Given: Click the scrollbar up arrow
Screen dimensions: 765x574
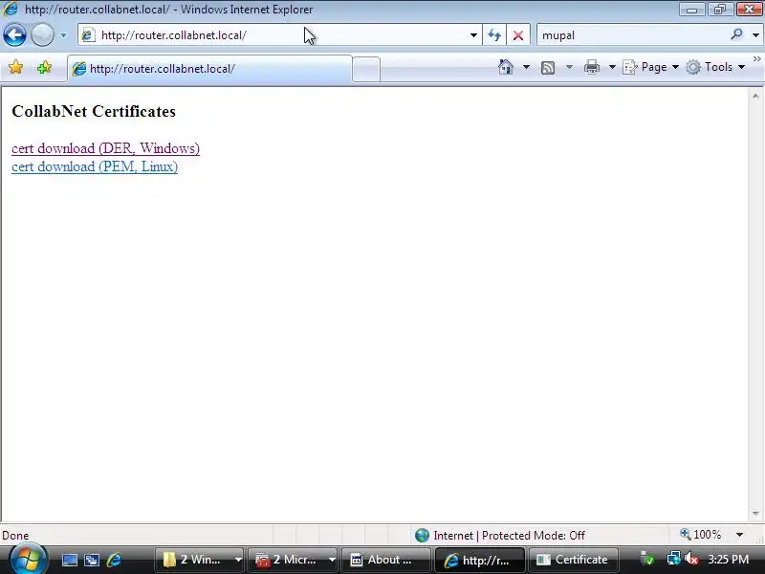Looking at the screenshot, I should pos(755,97).
